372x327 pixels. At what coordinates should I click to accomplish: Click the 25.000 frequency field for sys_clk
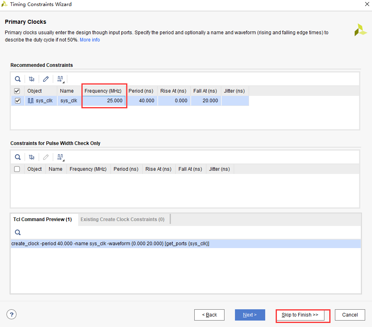[x=104, y=101]
